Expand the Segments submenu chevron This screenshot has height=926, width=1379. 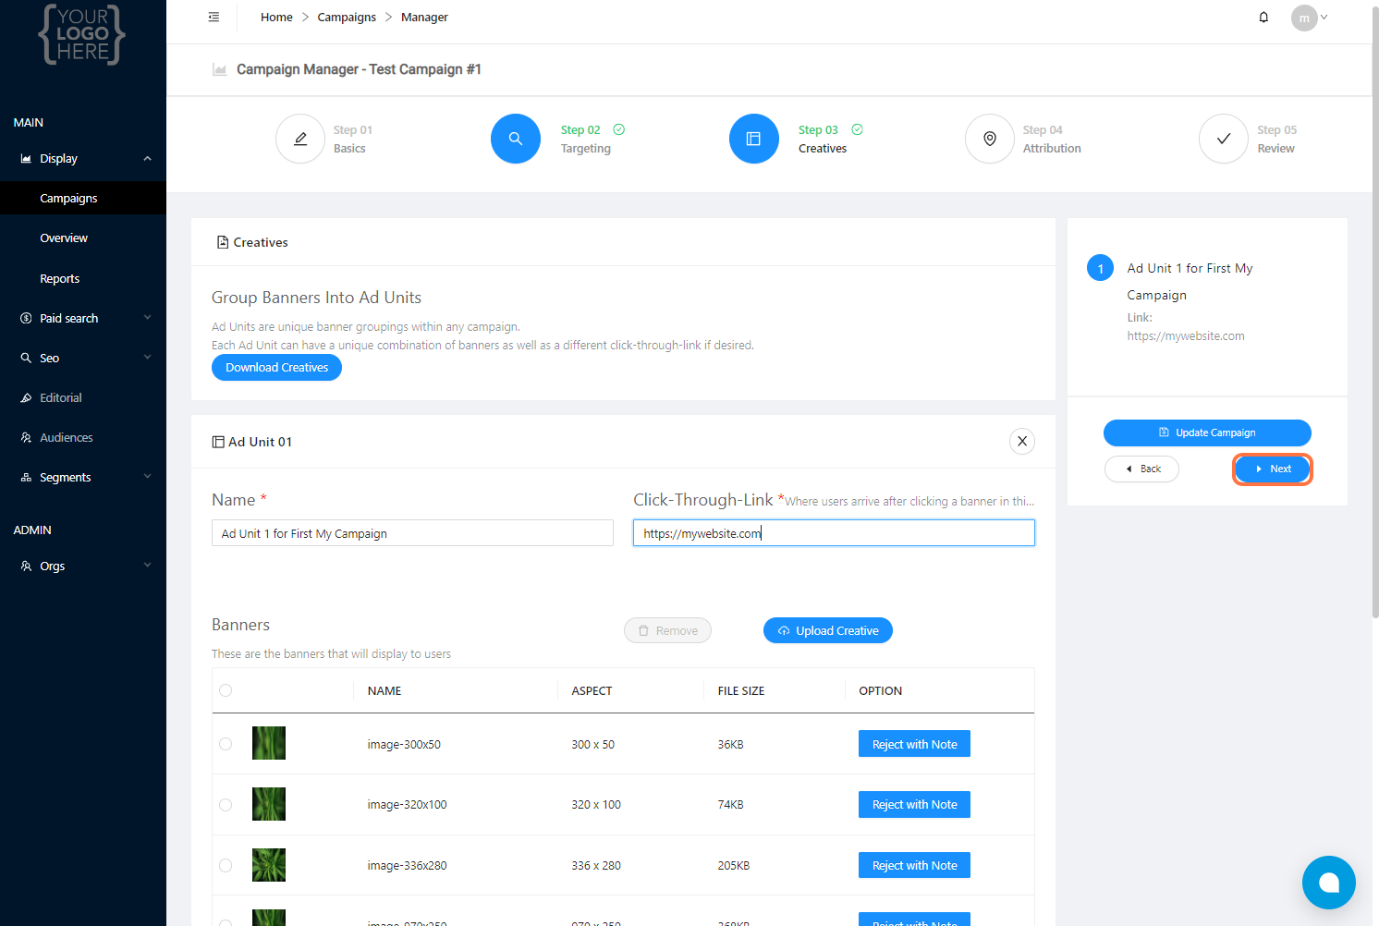(147, 477)
